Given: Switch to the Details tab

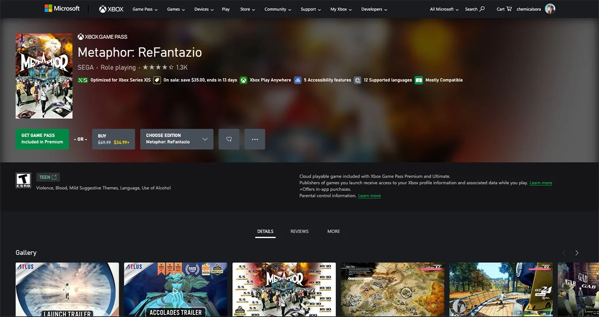Looking at the screenshot, I should (x=266, y=232).
